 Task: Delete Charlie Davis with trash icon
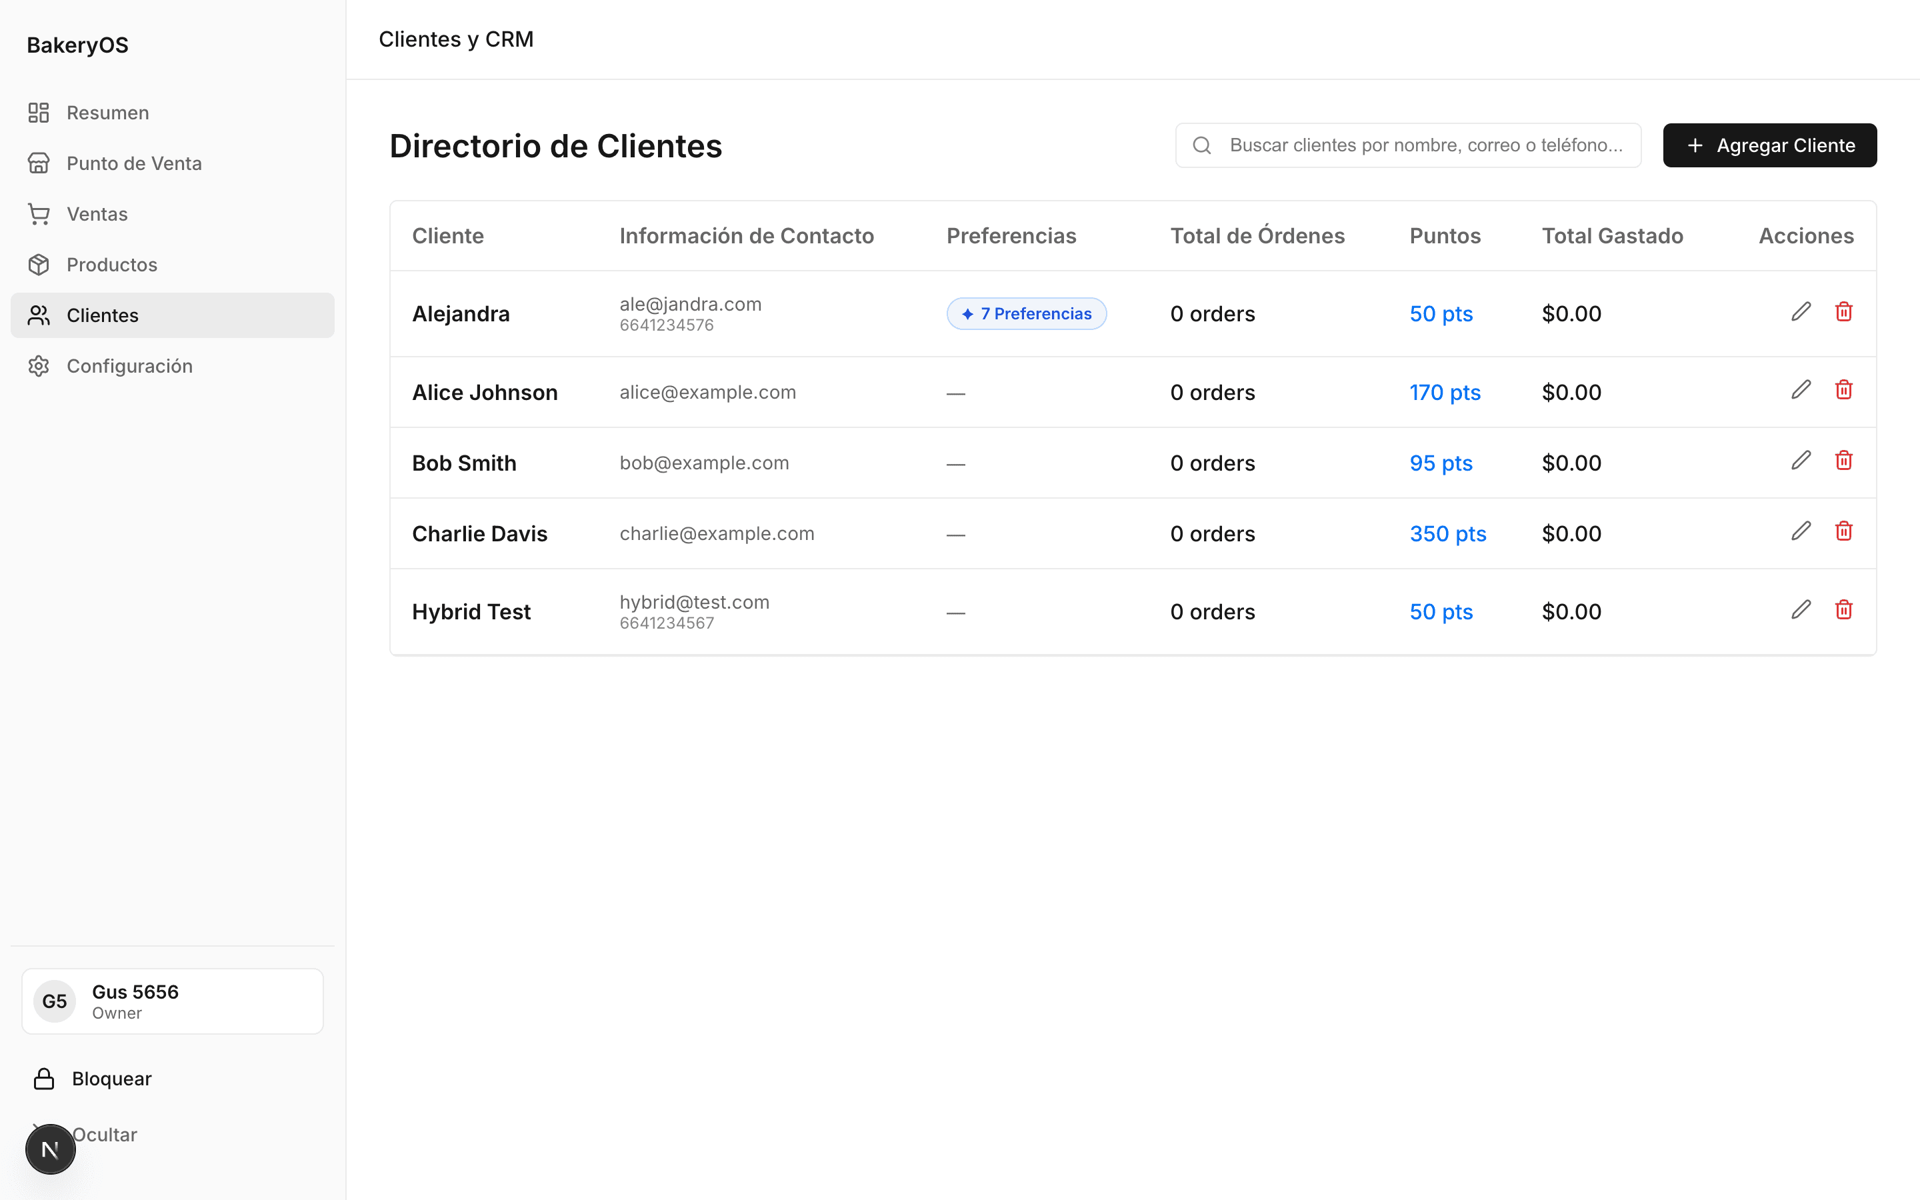point(1844,531)
